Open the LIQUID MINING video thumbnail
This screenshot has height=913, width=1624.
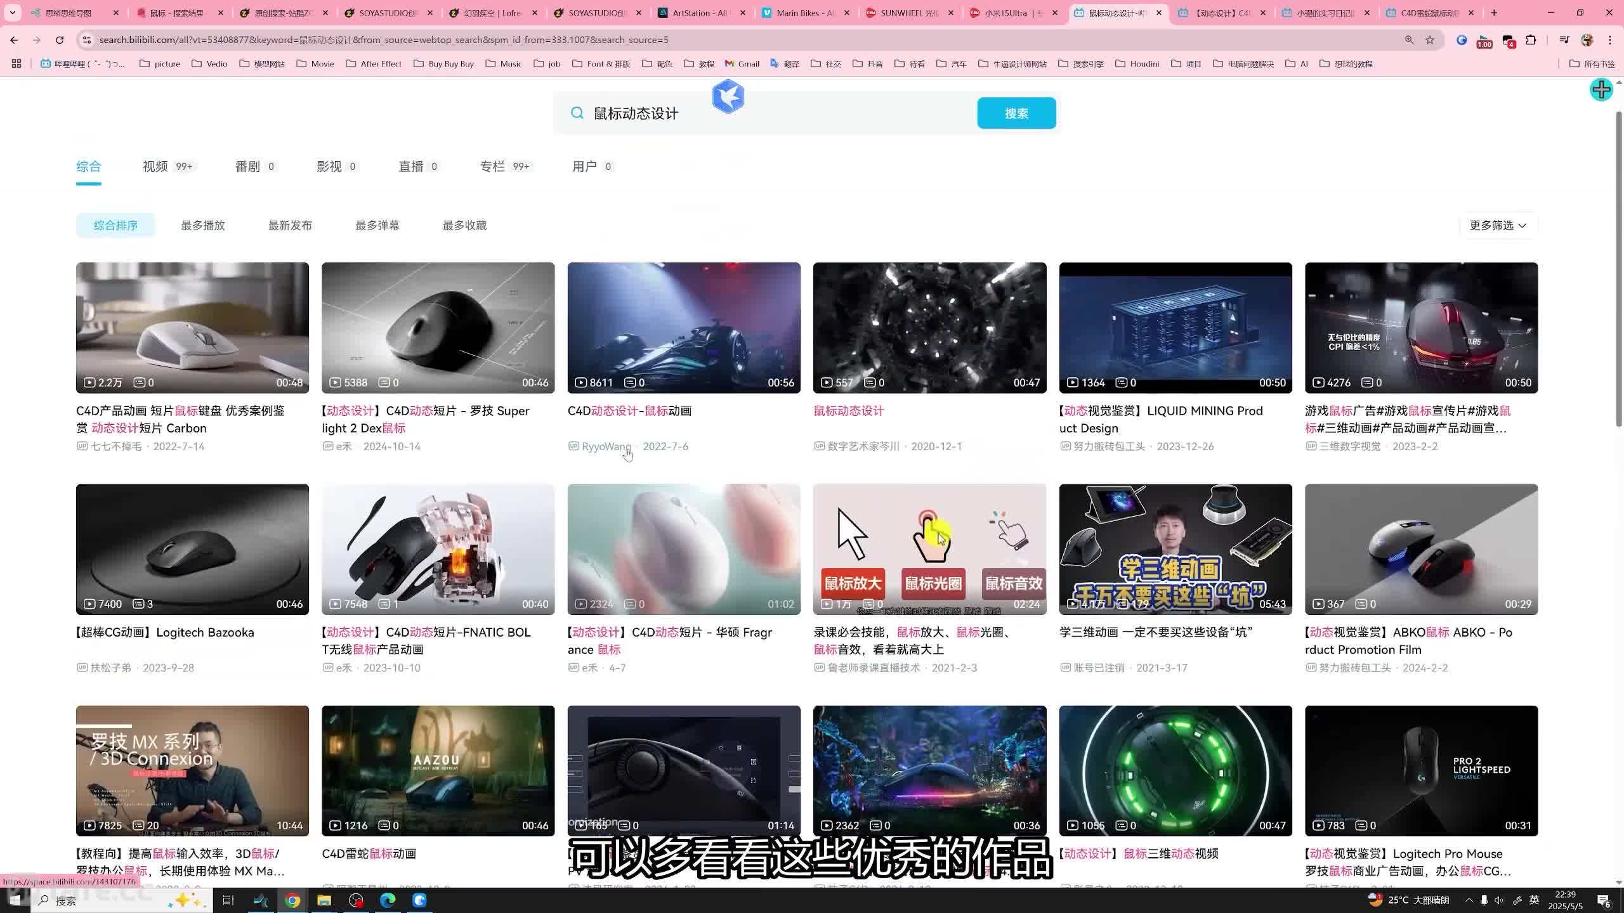coord(1175,328)
